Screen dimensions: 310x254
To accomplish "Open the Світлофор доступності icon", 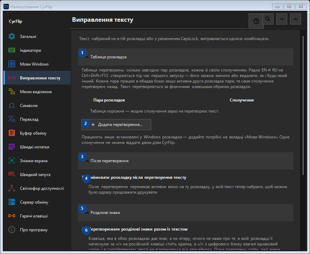I will tap(12, 188).
